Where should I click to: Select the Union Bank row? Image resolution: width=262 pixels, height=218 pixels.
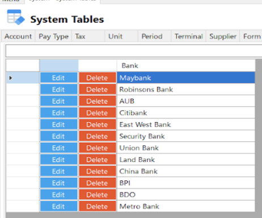pyautogui.click(x=130, y=148)
